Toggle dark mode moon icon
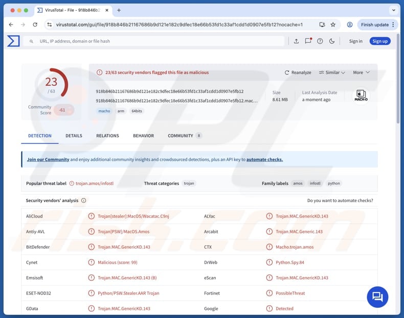 [x=332, y=41]
